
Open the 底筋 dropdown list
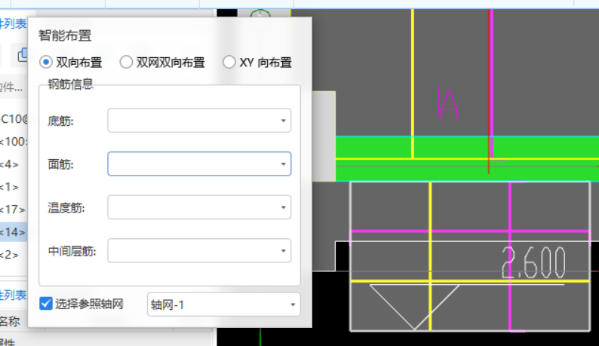click(x=283, y=121)
